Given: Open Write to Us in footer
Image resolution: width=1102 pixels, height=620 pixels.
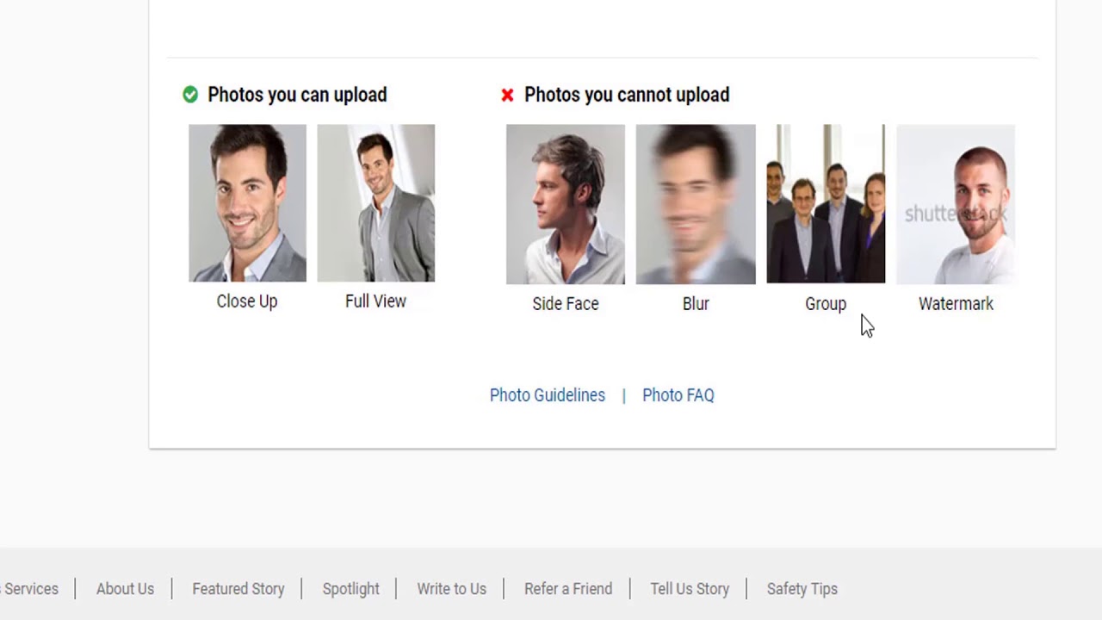Looking at the screenshot, I should tap(452, 589).
